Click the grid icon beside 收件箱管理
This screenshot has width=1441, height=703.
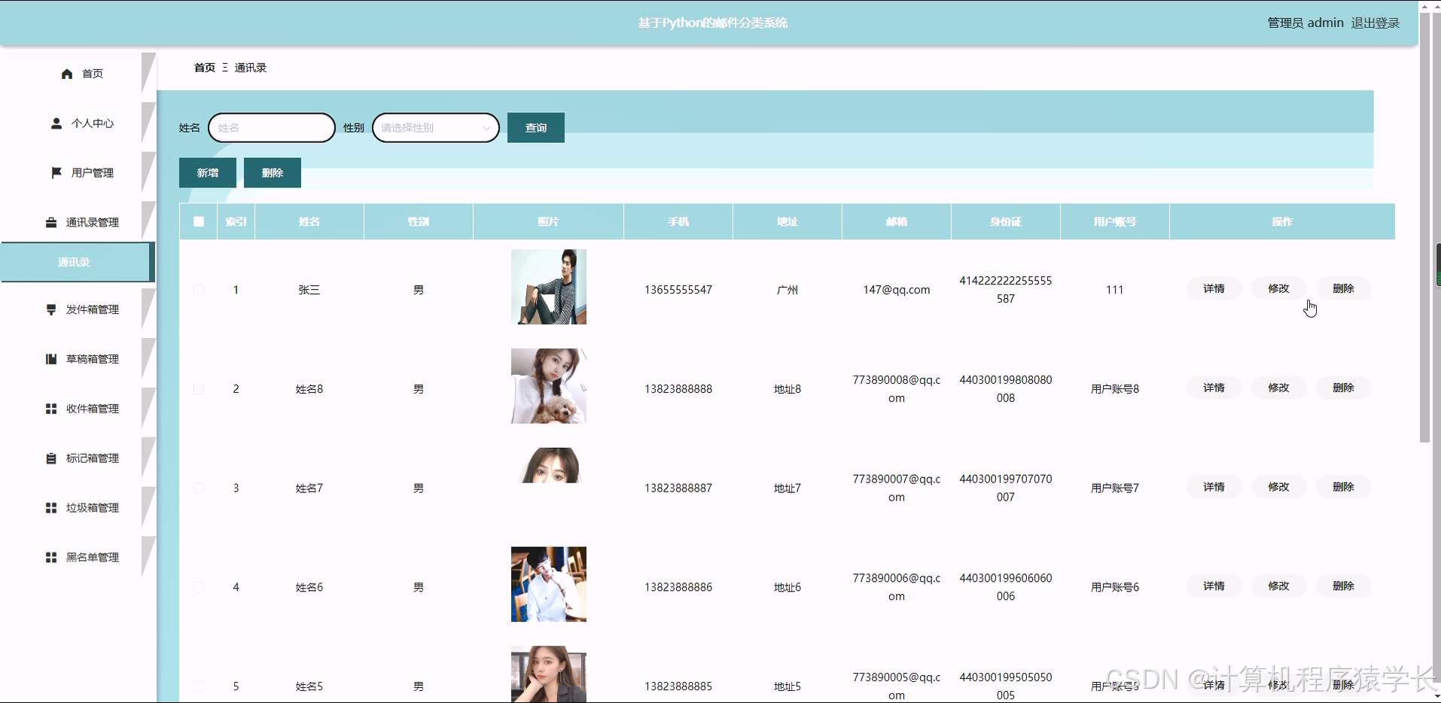pyautogui.click(x=51, y=409)
